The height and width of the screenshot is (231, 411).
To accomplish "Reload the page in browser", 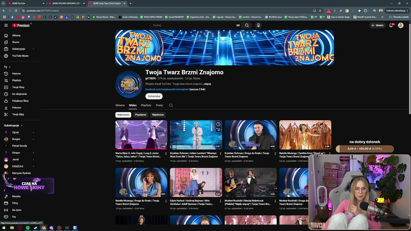I will [16, 11].
